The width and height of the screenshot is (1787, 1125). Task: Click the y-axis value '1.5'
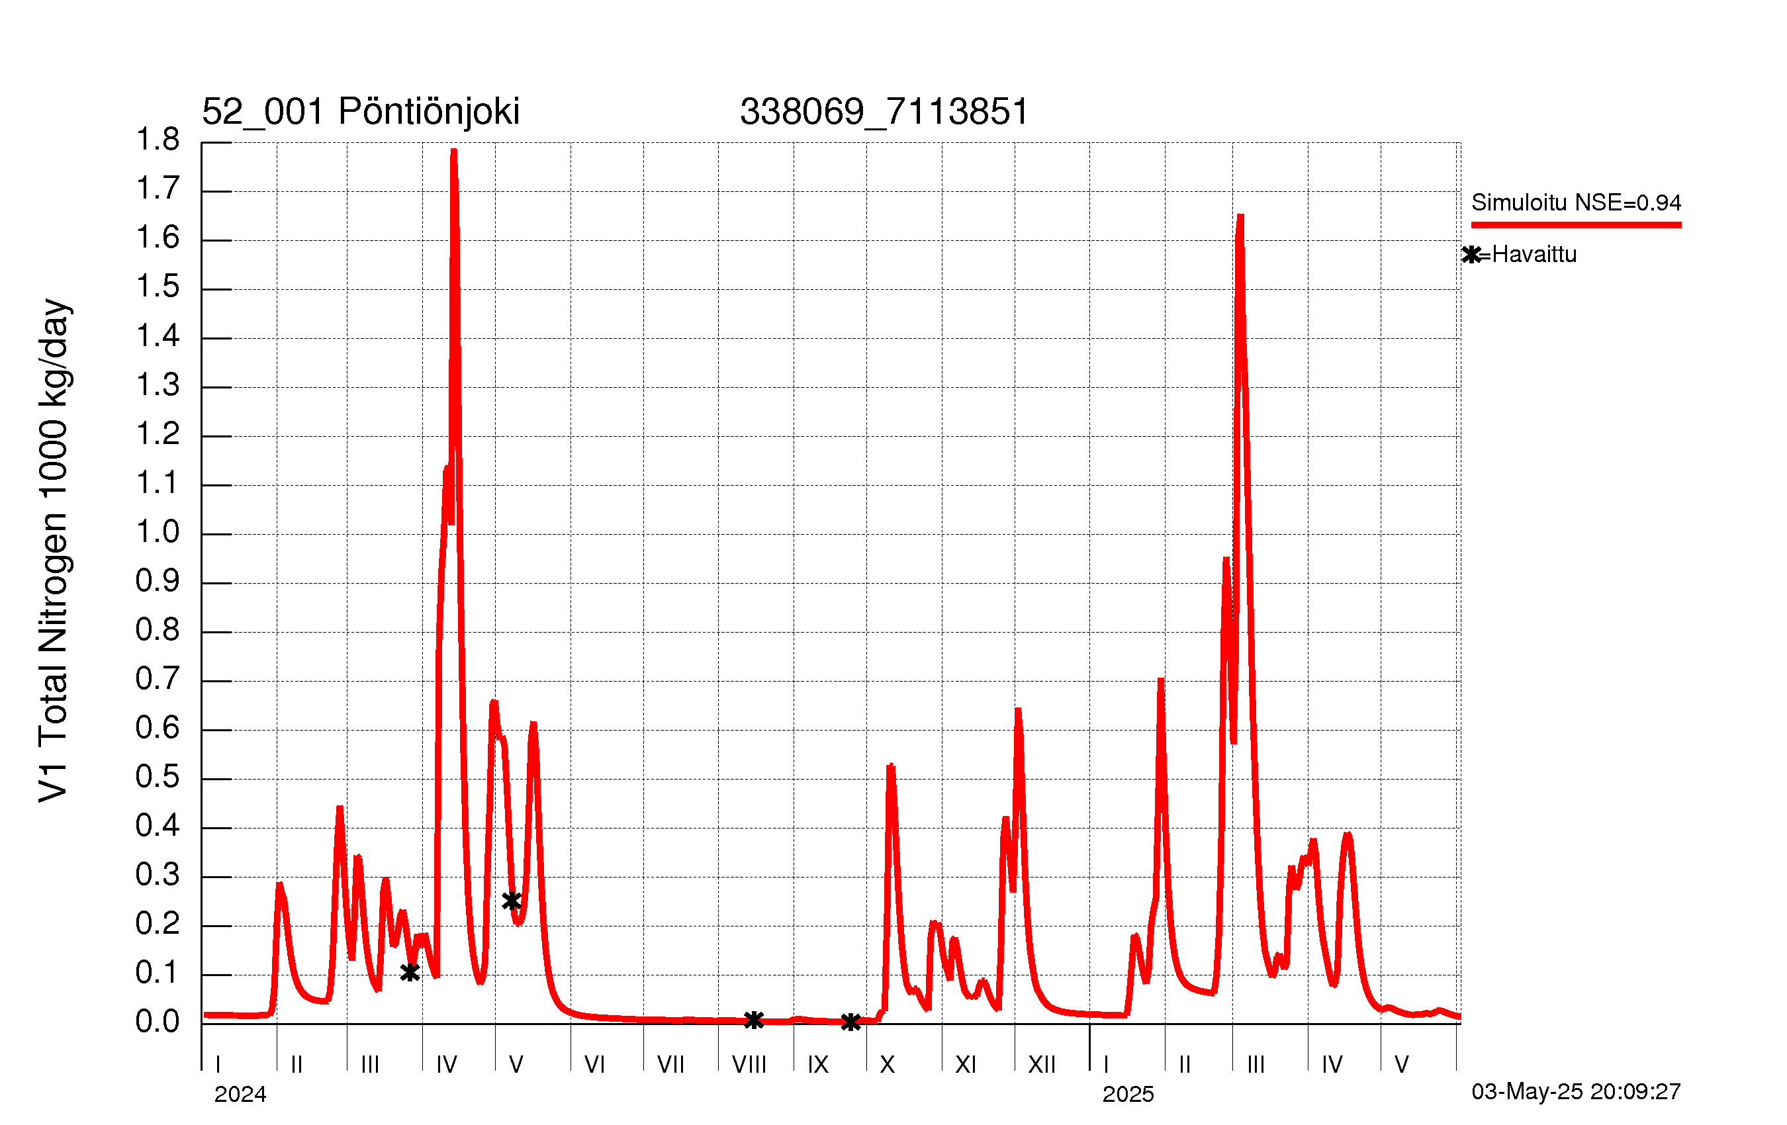point(158,287)
